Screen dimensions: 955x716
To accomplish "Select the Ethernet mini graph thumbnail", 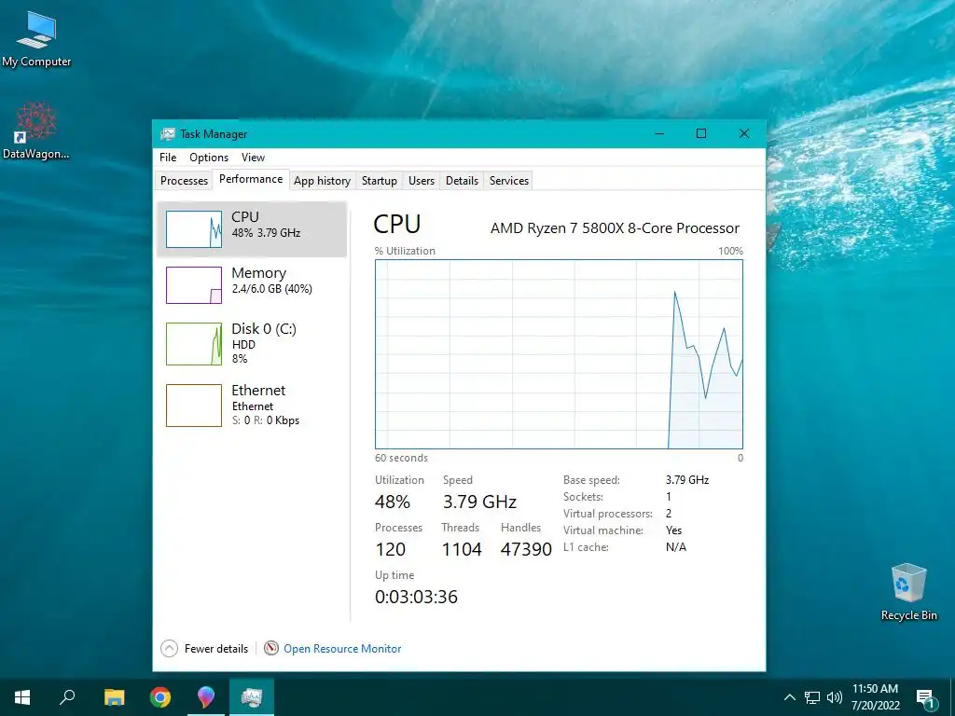I will (x=194, y=406).
